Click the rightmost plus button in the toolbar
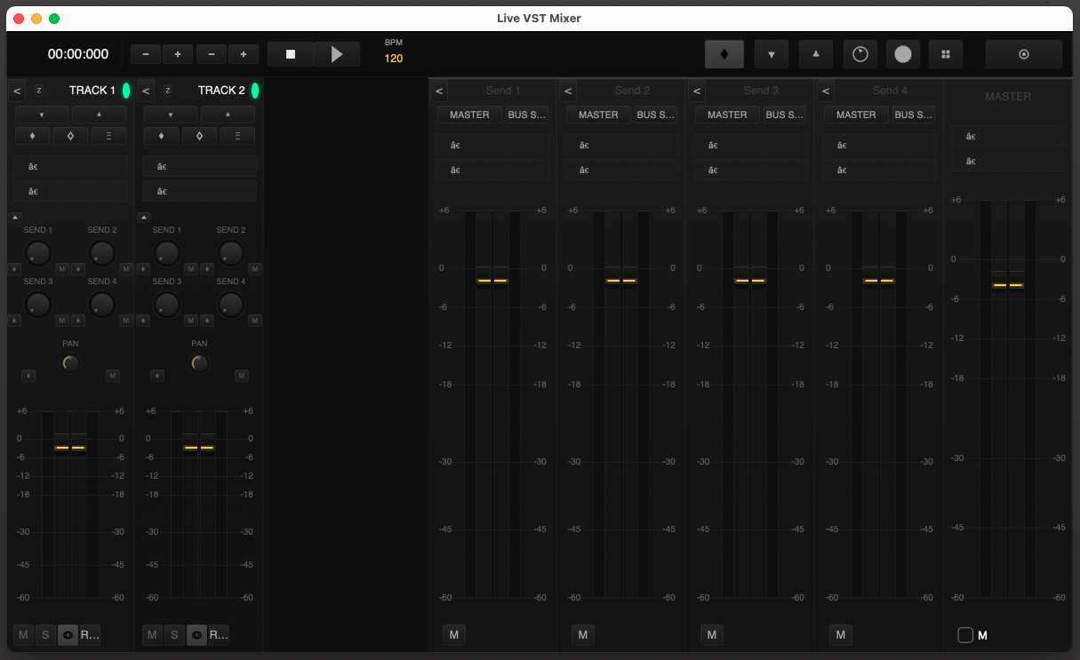This screenshot has height=660, width=1080. [x=244, y=54]
